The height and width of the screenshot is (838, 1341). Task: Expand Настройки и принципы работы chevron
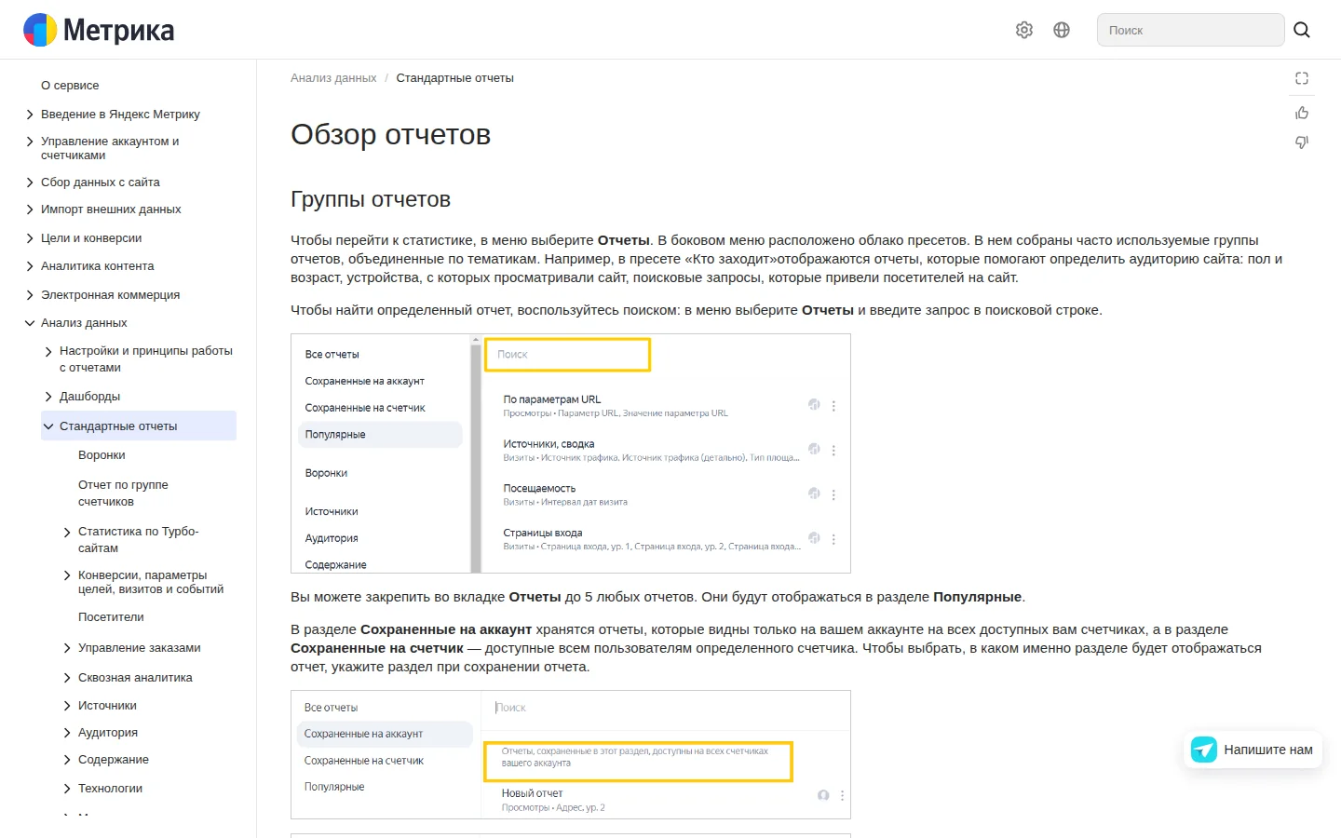48,352
